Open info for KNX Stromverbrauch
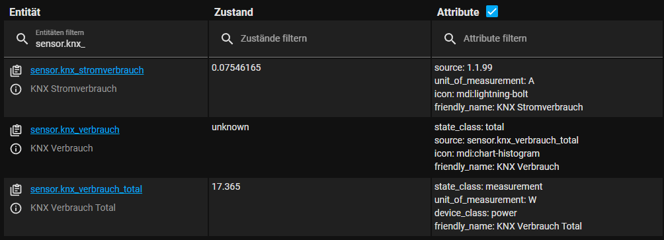Screen dimensions: 664x240 [x=16, y=89]
